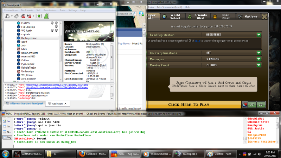
Task: Select user Orthux in channel tree
Action: 25,60
